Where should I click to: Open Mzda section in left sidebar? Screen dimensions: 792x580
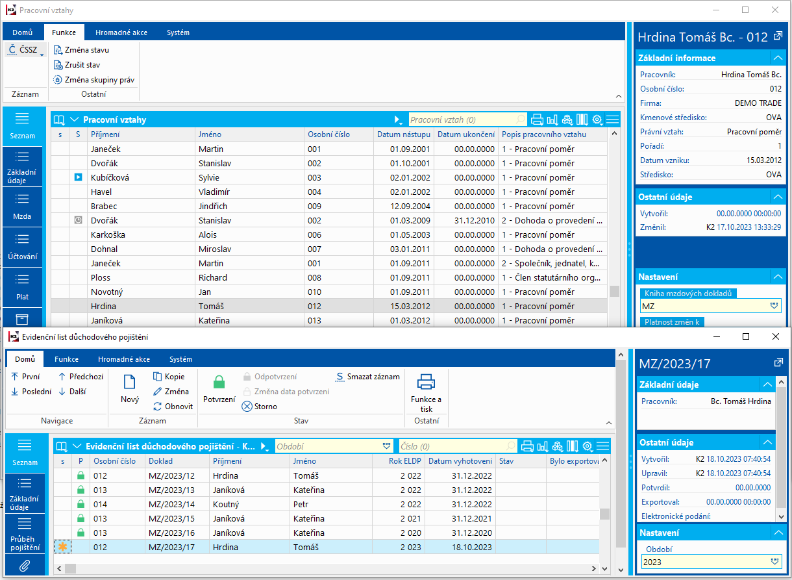[x=23, y=207]
